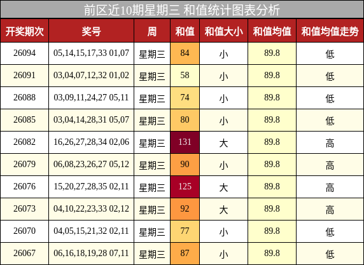Click the red sum value 125 cell

(185, 187)
